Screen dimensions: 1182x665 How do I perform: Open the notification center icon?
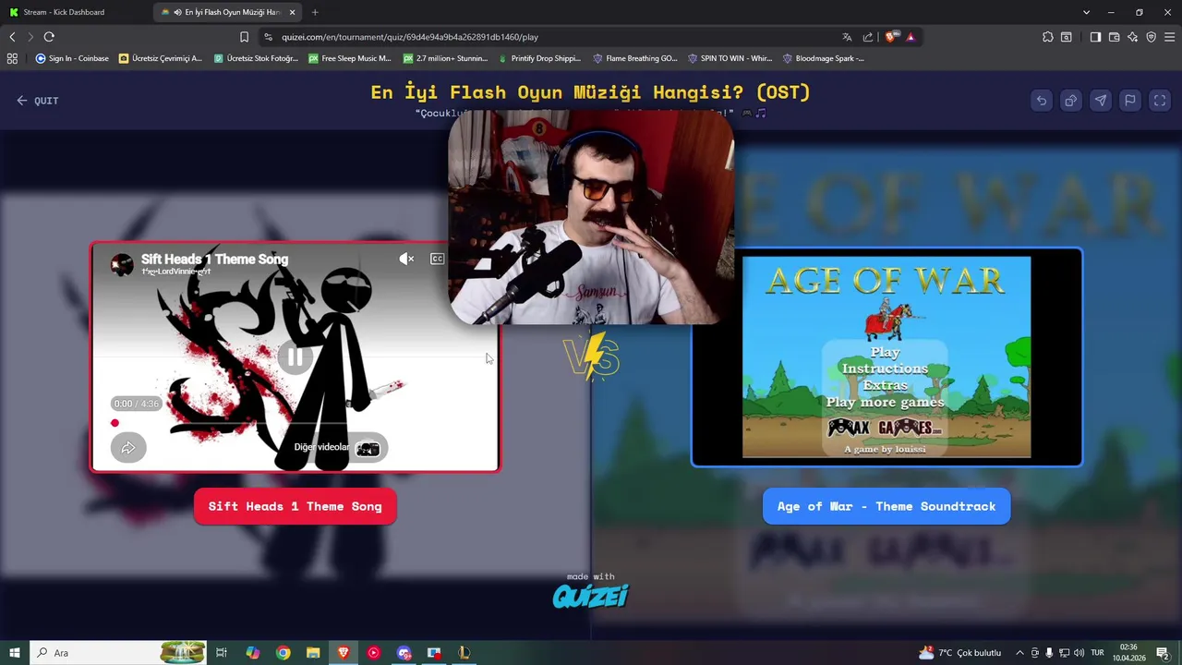pos(1163,653)
